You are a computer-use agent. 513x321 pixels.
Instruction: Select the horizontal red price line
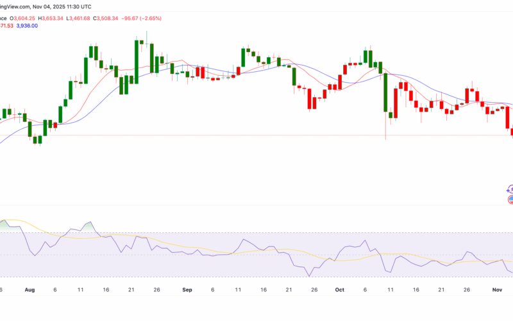click(256, 135)
